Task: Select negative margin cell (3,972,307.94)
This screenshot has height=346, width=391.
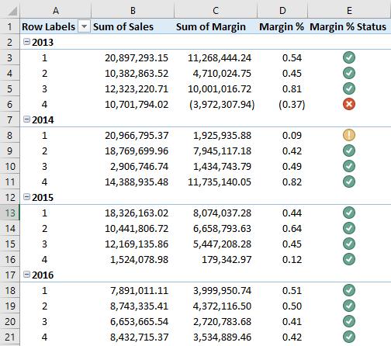Action: (216, 104)
